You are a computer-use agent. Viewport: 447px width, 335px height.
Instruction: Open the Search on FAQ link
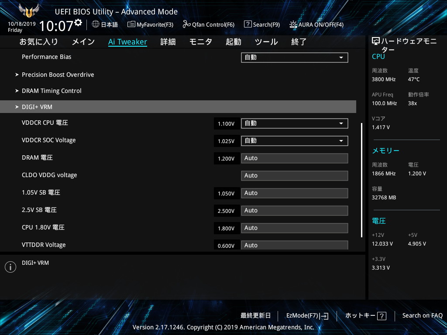click(423, 316)
